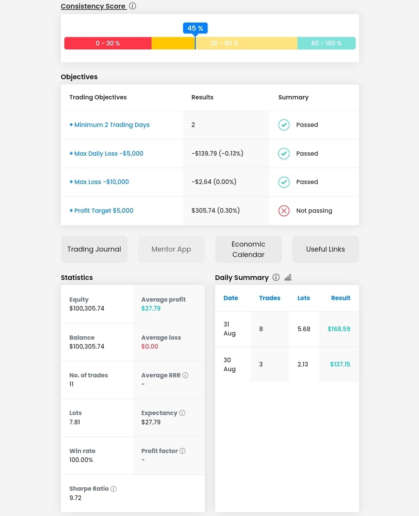This screenshot has width=419, height=516.
Task: Sort by the Result column header
Action: [x=341, y=298]
